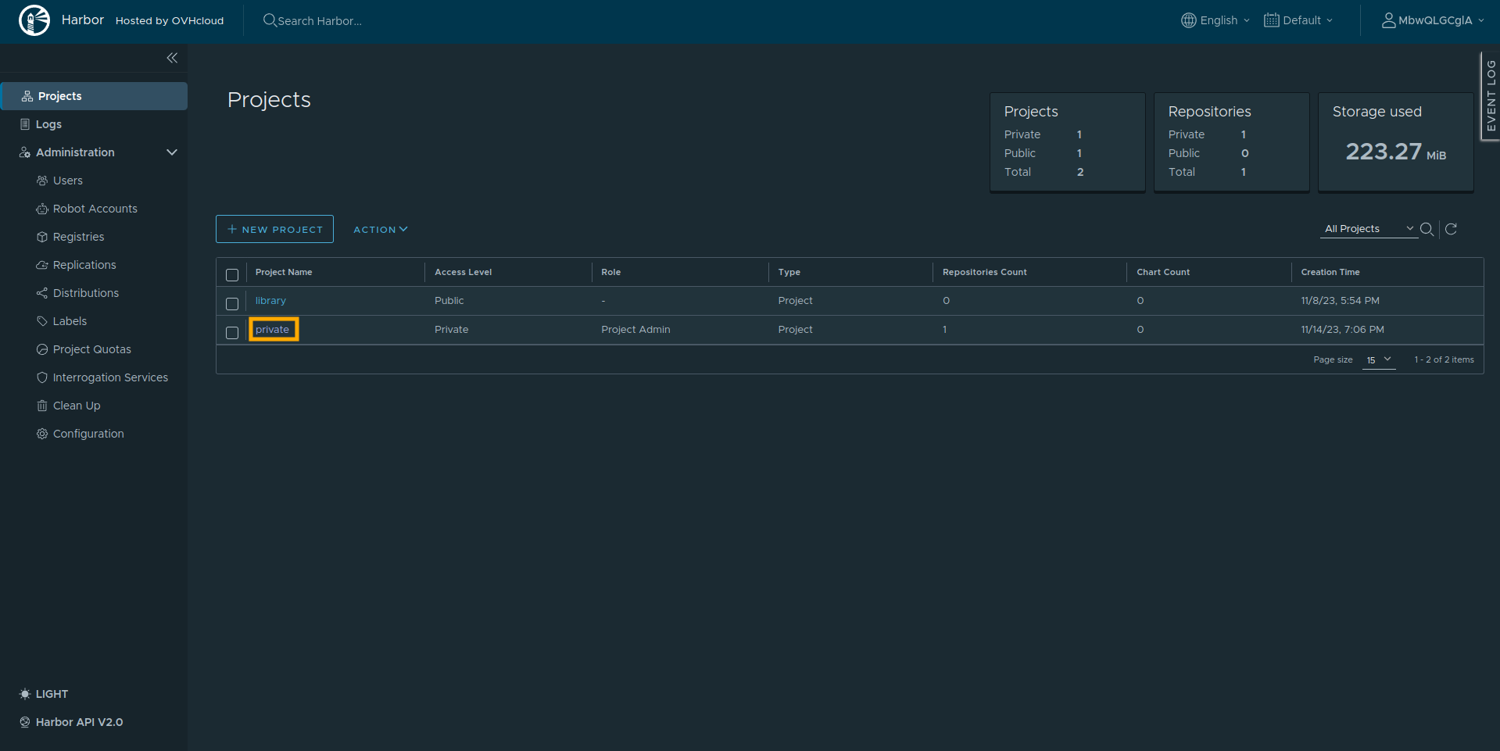Image resolution: width=1500 pixels, height=751 pixels.
Task: Open Configuration page
Action: point(88,434)
